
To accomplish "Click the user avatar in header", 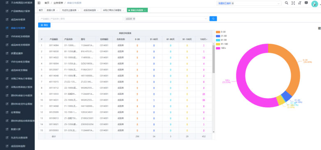I will (314, 4).
